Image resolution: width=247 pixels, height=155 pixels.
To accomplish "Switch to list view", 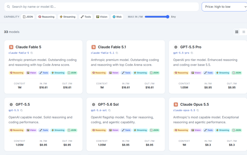I will click(x=244, y=32).
